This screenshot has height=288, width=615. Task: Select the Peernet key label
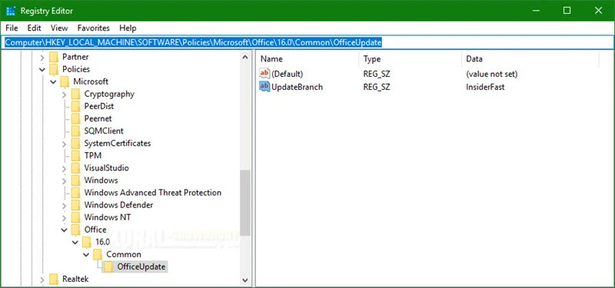click(x=98, y=118)
